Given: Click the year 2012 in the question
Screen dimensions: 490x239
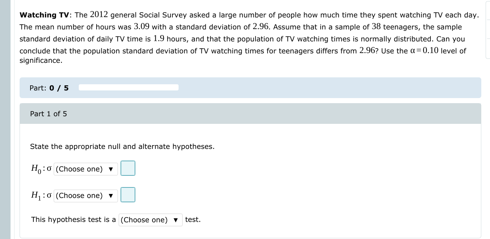Looking at the screenshot, I should pos(99,15).
